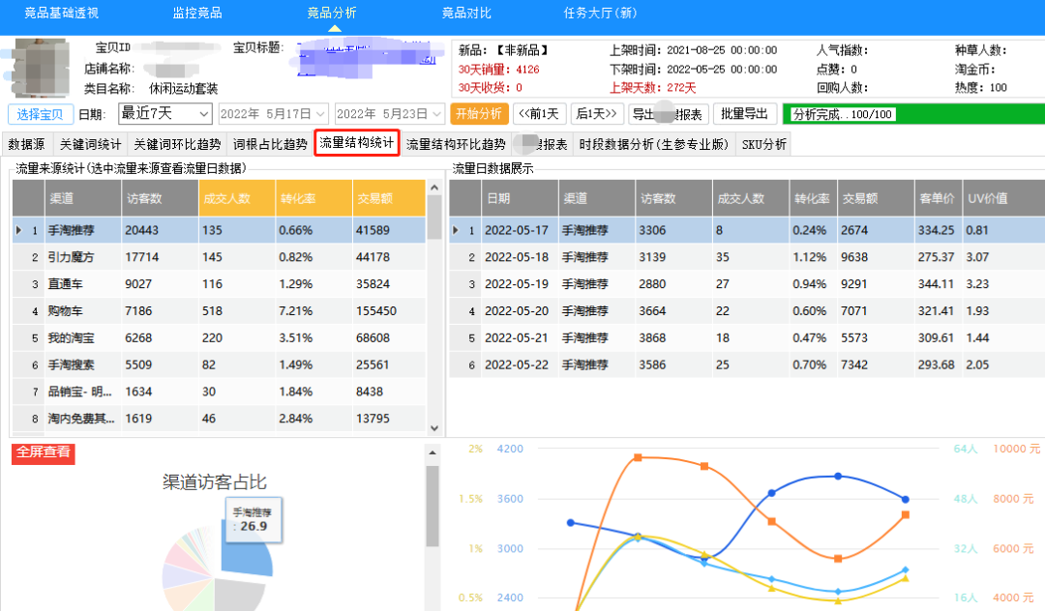The width and height of the screenshot is (1045, 611).
Task: Sort by the 成交人数 column header in channel table
Action: (235, 198)
